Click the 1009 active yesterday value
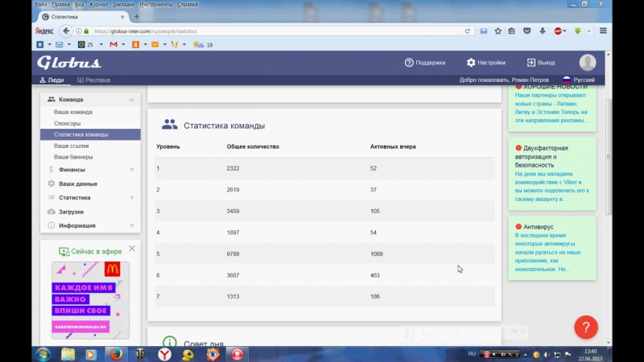The width and height of the screenshot is (644, 362). tap(377, 254)
